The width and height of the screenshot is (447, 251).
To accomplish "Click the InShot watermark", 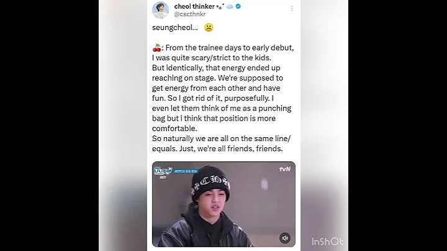I will point(327,242).
